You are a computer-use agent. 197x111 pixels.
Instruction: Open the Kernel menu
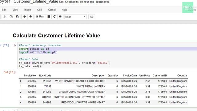[x=52, y=10]
